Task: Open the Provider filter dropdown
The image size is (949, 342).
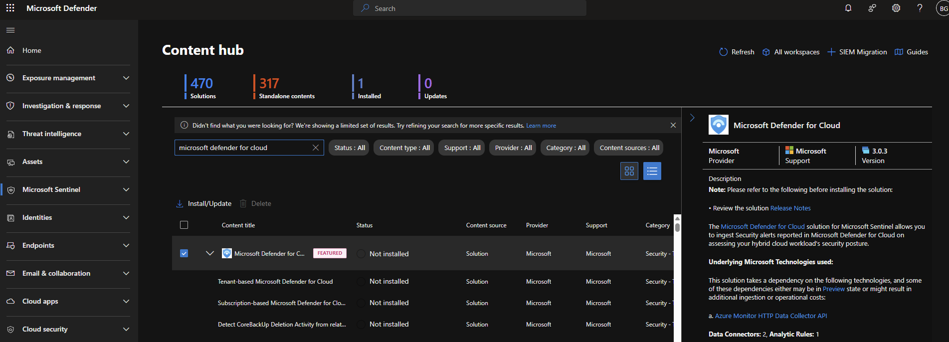Action: coord(513,148)
